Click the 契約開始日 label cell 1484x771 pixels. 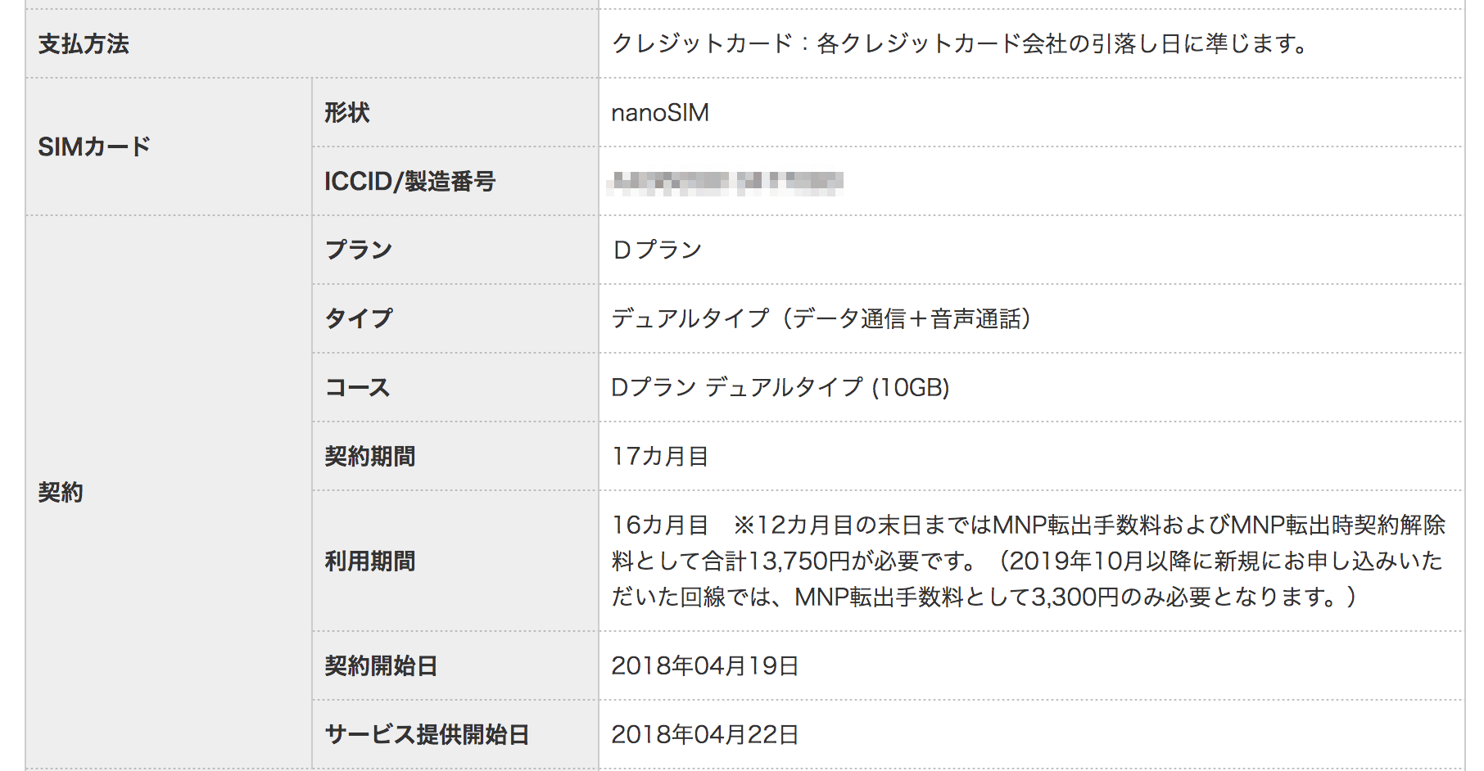click(x=455, y=666)
